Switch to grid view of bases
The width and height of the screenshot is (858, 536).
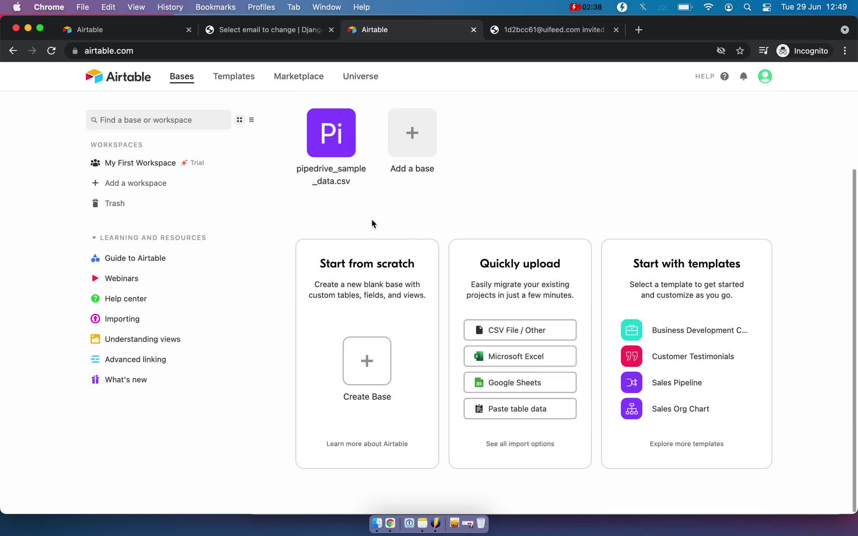[x=240, y=120]
